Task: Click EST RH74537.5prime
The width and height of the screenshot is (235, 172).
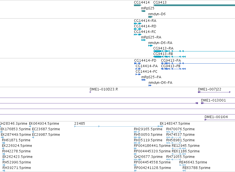Action: [x=180, y=135]
